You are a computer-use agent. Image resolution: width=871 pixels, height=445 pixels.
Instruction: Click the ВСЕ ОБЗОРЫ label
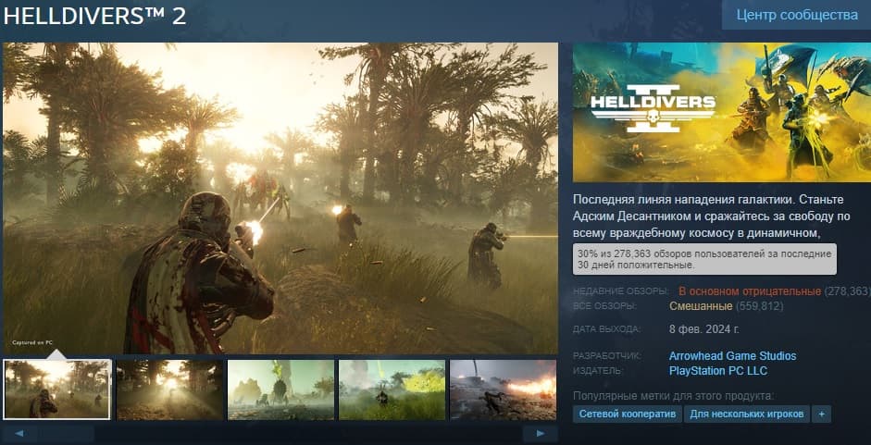[x=605, y=306]
